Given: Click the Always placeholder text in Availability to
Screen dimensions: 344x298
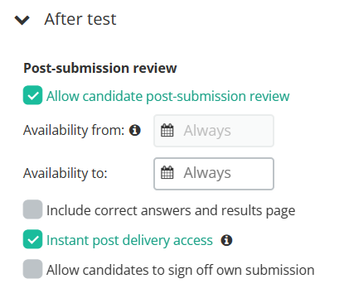Looking at the screenshot, I should tap(207, 173).
